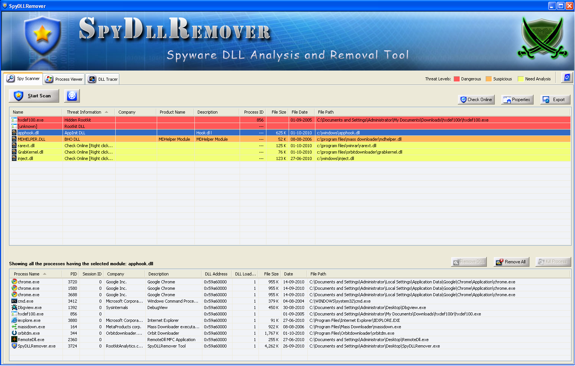Click the blue icon right of Need Analysis

pos(567,78)
